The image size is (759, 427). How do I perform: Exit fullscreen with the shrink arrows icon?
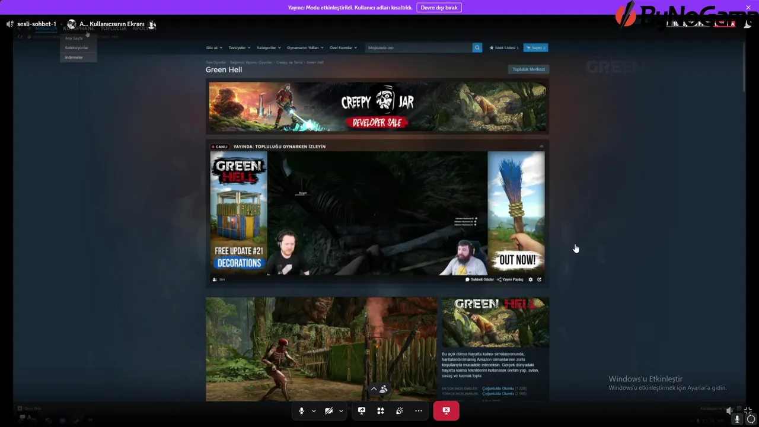[748, 410]
